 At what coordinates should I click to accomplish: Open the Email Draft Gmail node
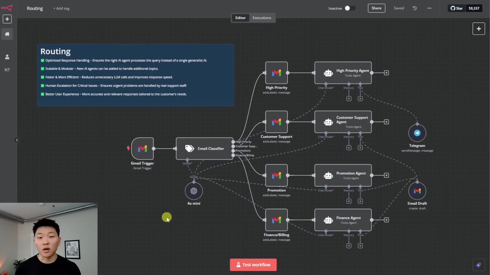417,191
